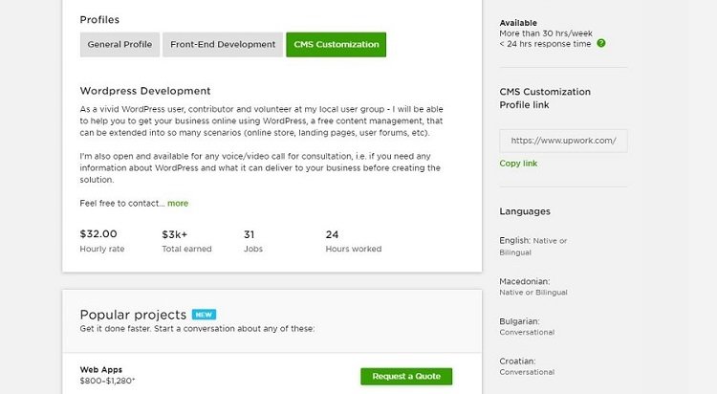Click the '$3k+' total earned value
The height and width of the screenshot is (394, 717).
pyautogui.click(x=175, y=234)
